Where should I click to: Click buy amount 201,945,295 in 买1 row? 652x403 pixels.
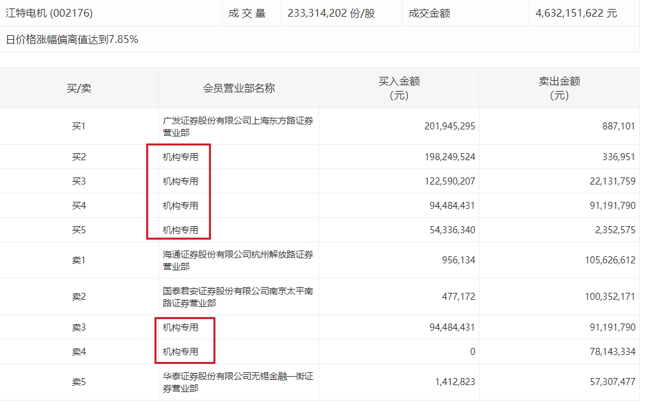pos(449,126)
